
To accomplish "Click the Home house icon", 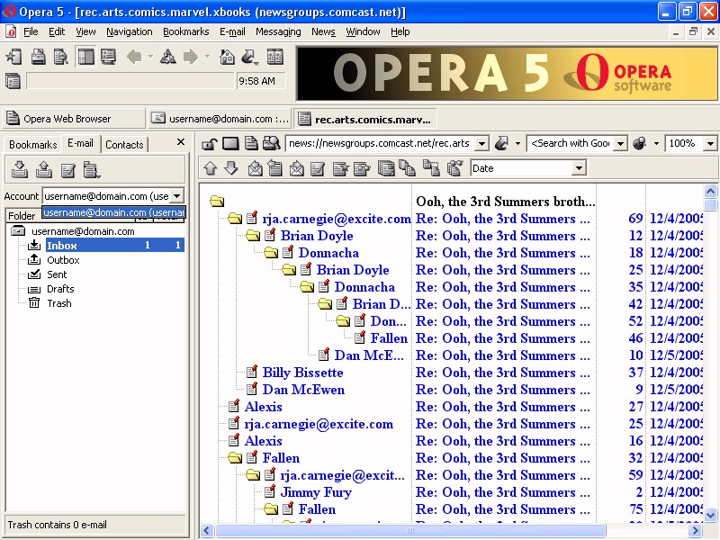I will tap(227, 57).
